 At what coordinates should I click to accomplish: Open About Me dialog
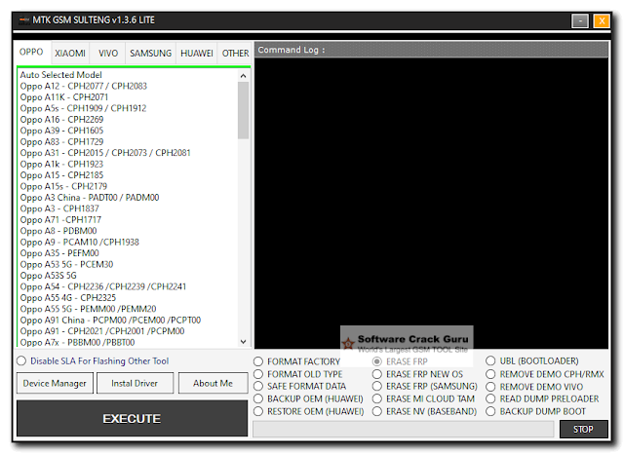213,383
